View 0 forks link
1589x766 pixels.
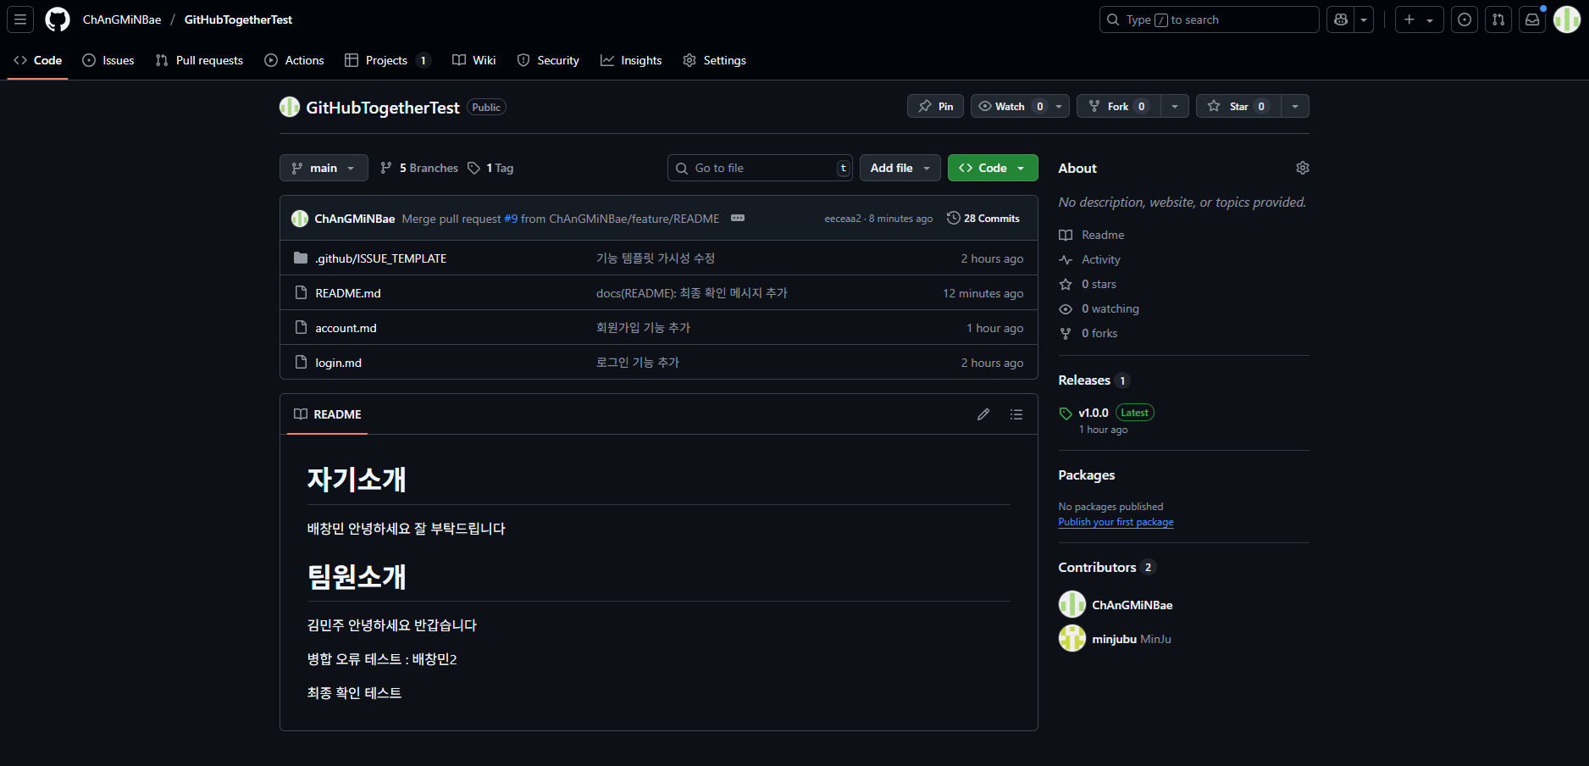pyautogui.click(x=1099, y=333)
